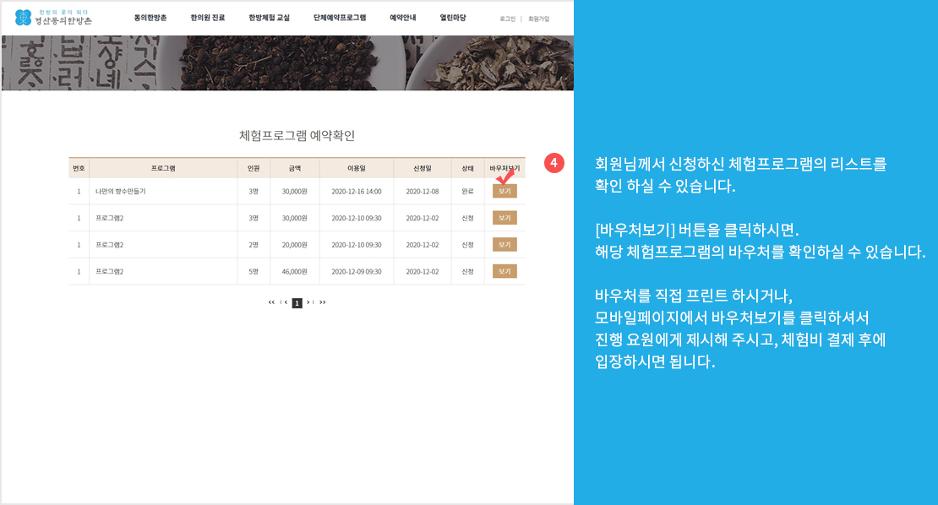Click the 완료 status cell
This screenshot has height=505, width=938.
pos(468,191)
